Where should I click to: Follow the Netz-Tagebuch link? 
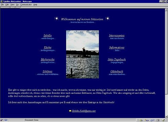point(117,59)
